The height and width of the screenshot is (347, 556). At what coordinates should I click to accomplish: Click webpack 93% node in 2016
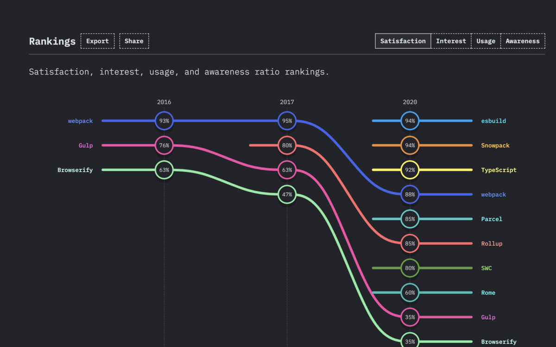pos(164,121)
